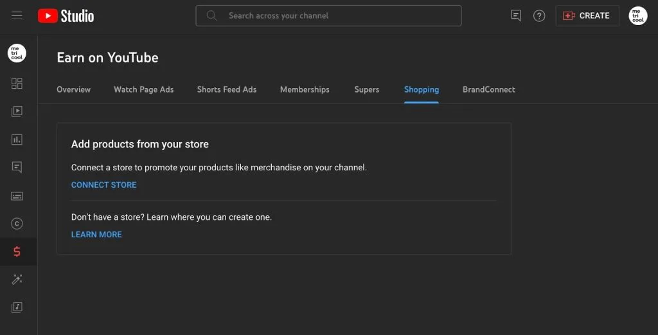
Task: Open the Subtitles icon in sidebar
Action: pyautogui.click(x=17, y=196)
